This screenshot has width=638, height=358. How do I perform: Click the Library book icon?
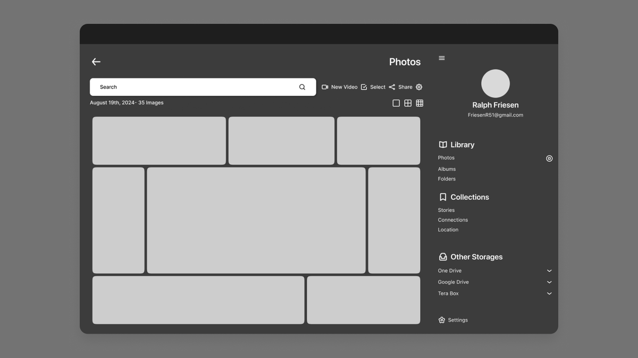pyautogui.click(x=443, y=145)
